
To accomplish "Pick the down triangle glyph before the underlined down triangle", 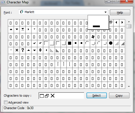I will [x=17, y=29].
